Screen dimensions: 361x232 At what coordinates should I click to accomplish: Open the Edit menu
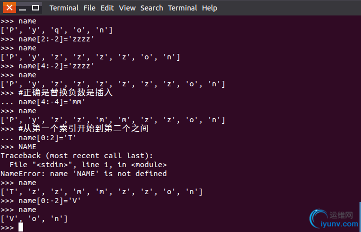coord(107,8)
